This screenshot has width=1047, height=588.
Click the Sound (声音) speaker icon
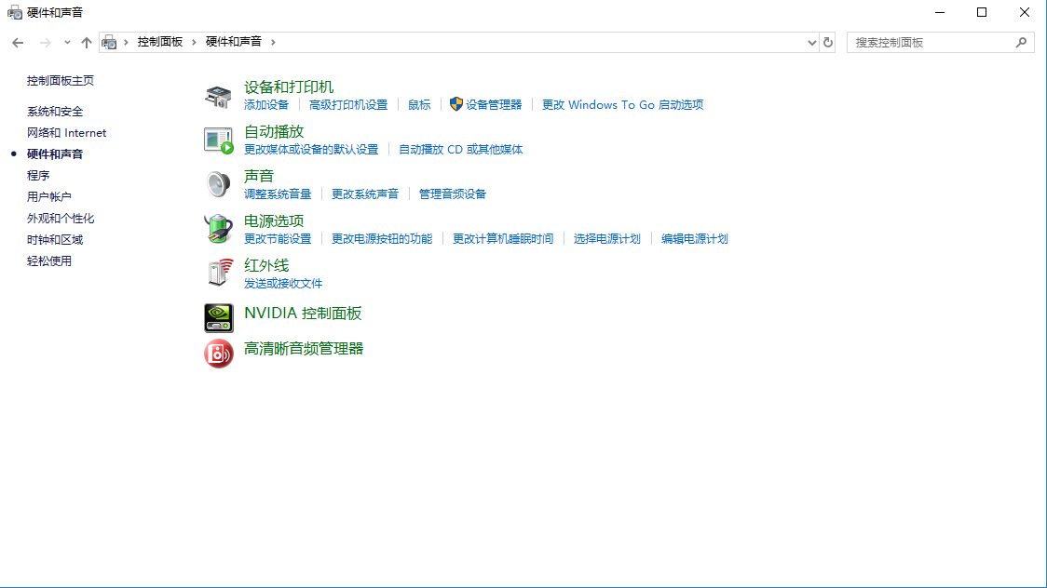(218, 184)
